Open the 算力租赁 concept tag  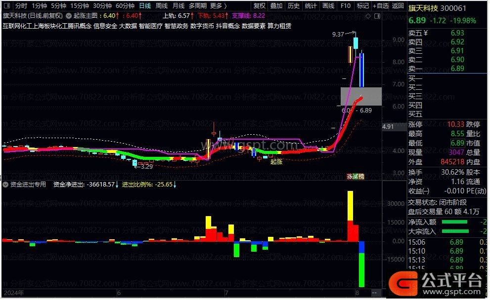click(279, 26)
